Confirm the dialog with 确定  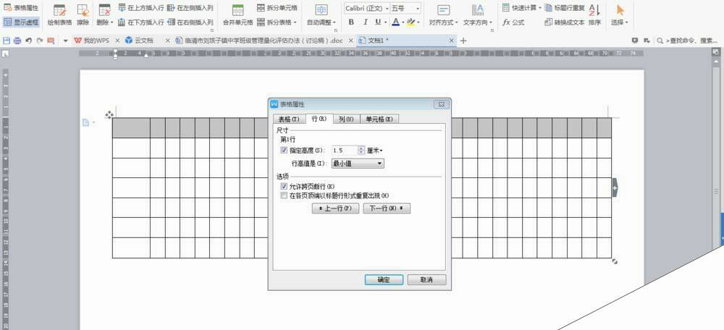pos(384,279)
